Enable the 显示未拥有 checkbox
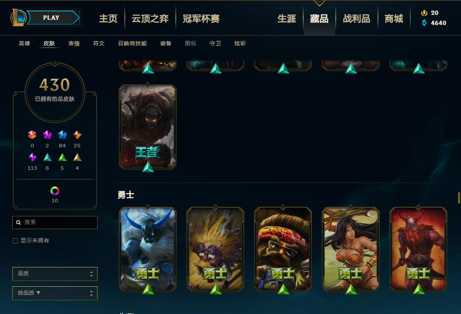The height and width of the screenshot is (314, 461). 15,241
